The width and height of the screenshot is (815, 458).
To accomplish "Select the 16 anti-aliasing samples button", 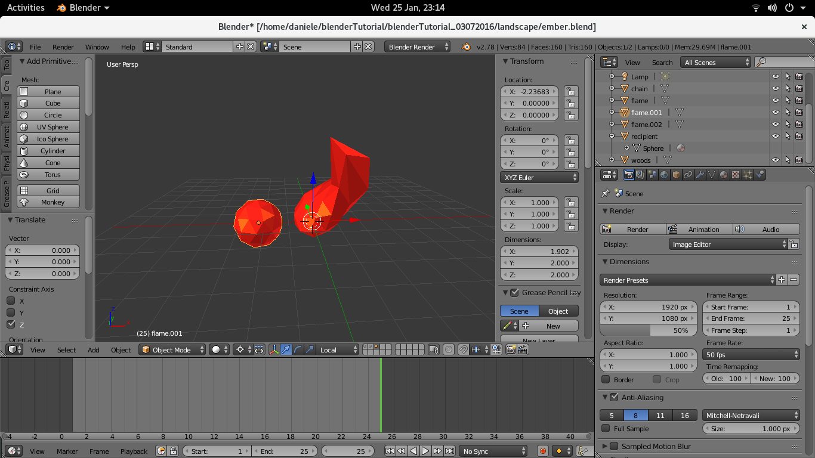I will [684, 415].
